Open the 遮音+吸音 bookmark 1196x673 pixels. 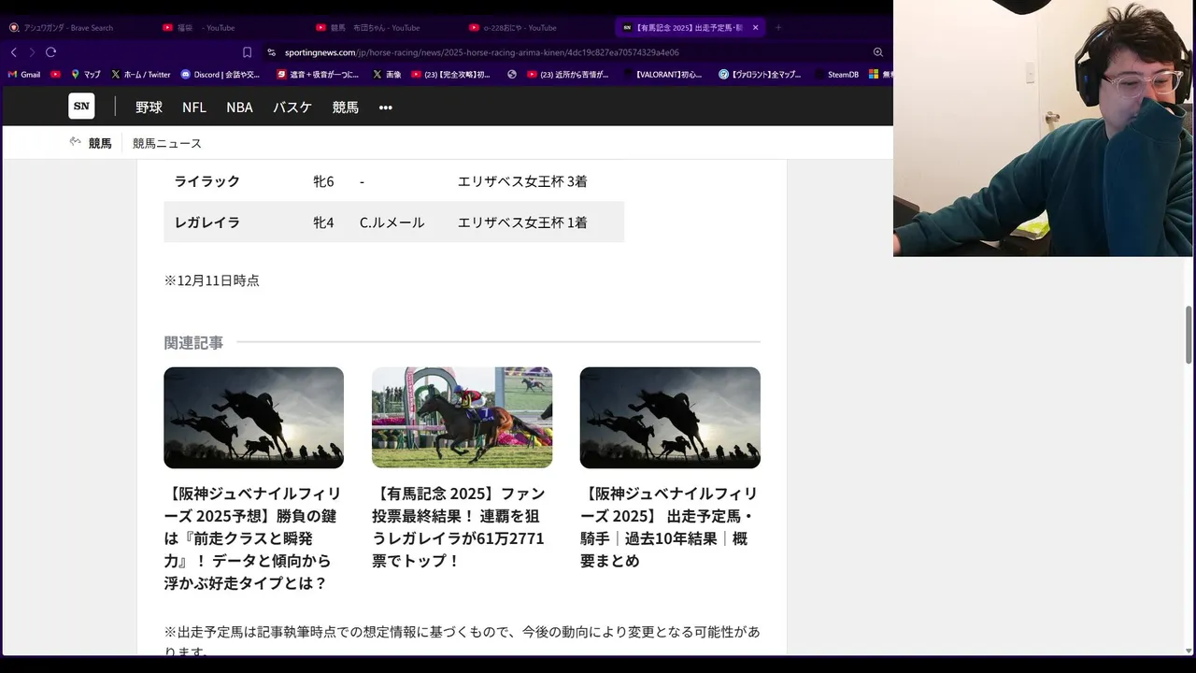(318, 74)
